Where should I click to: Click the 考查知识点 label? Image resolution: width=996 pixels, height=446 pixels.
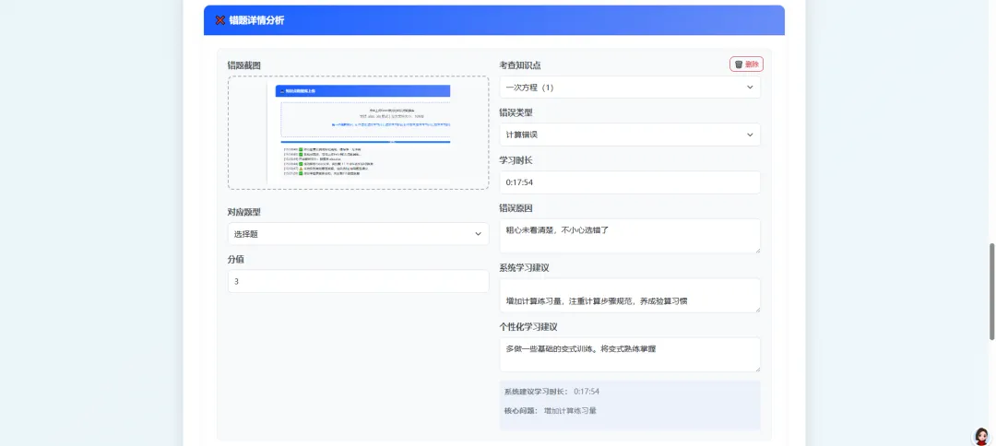click(x=519, y=65)
